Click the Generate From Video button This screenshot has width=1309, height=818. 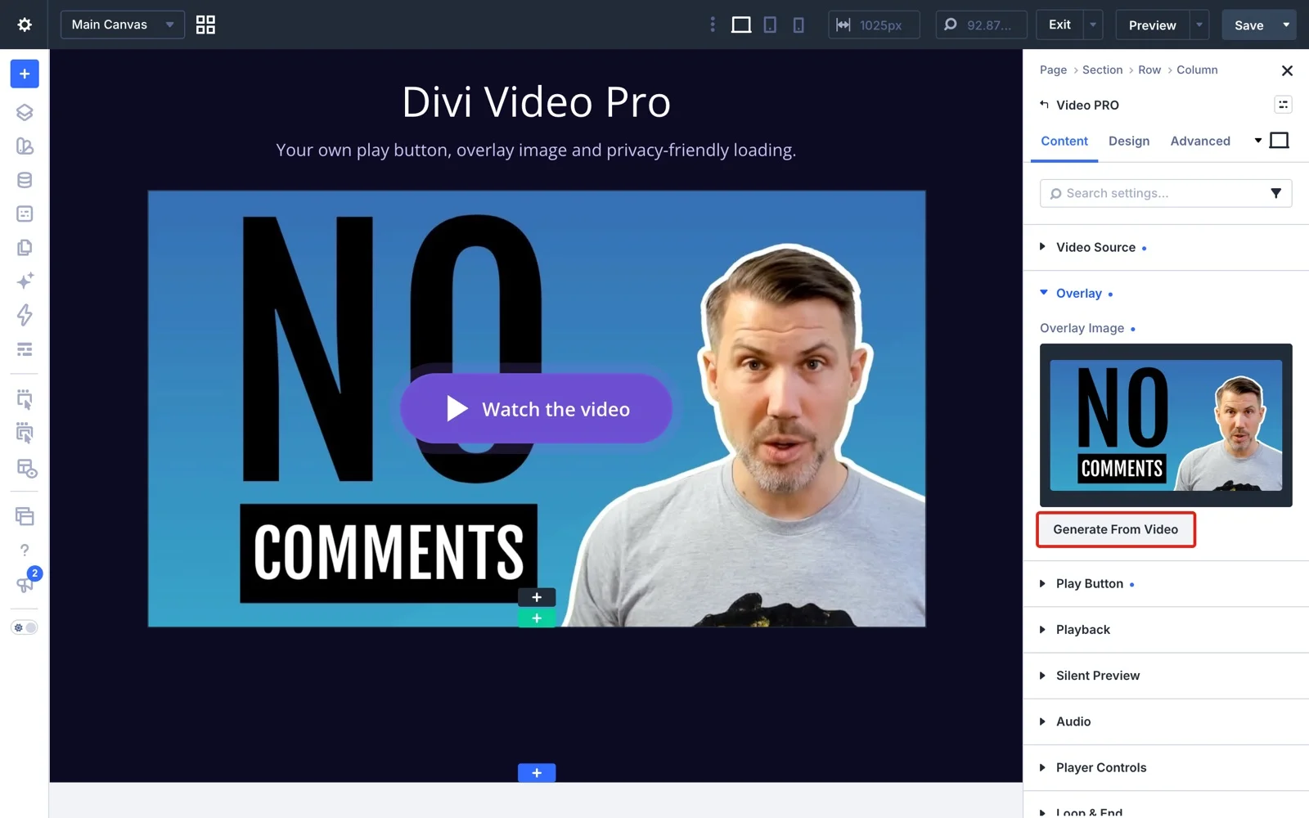coord(1116,529)
